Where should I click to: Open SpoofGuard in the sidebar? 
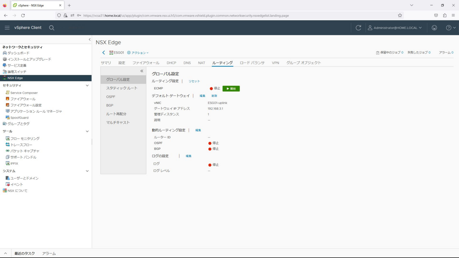19,118
